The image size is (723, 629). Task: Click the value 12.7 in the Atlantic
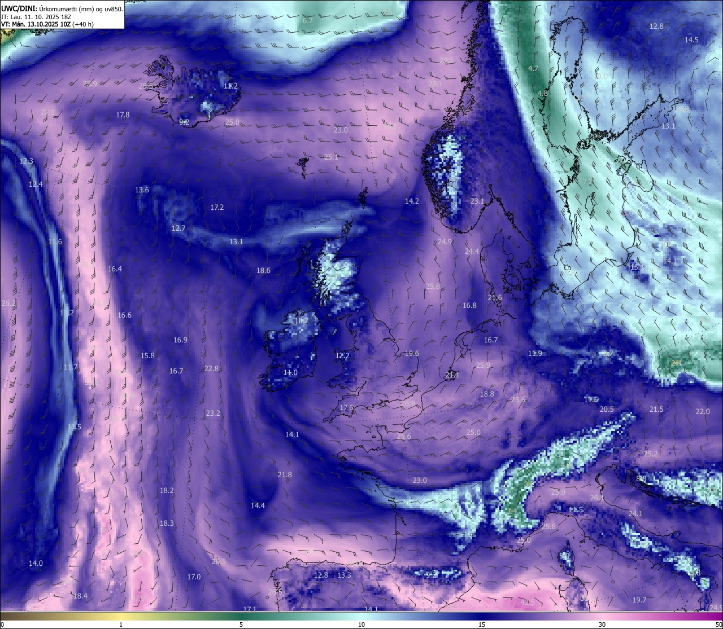tap(178, 228)
